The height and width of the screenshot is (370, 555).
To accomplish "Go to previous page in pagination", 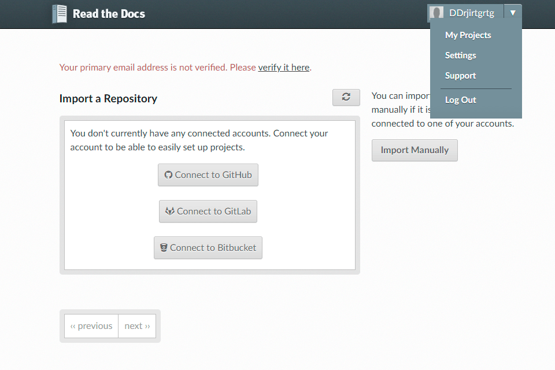I will pyautogui.click(x=91, y=325).
